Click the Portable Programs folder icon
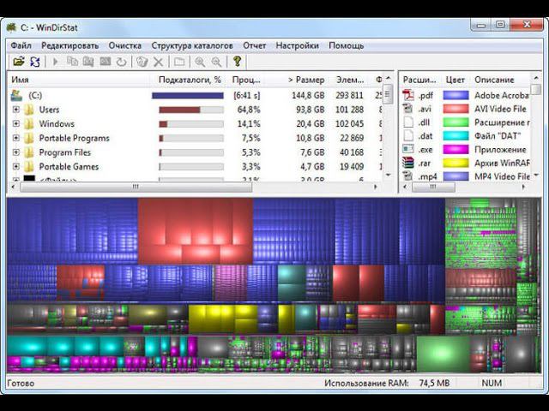This screenshot has height=411, width=549. pos(29,138)
